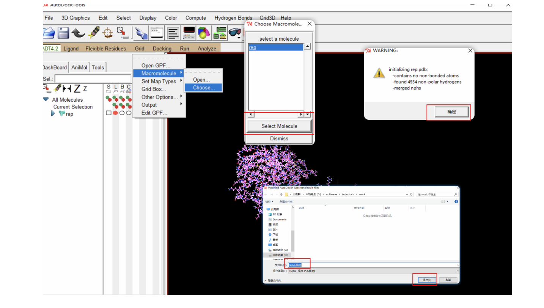
Task: Click the black monitor panel icon
Action: 189,33
